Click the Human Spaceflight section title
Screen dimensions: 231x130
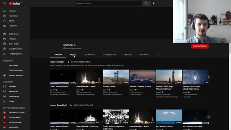[x=58, y=105]
